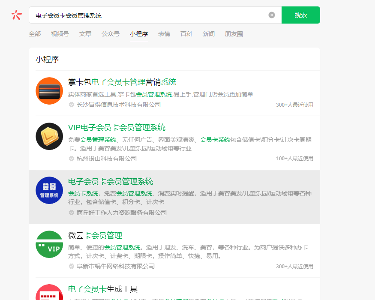This screenshot has width=375, height=300.
Task: Open the VIP电子会员卡会员管理系统 result title
Action: click(x=117, y=128)
